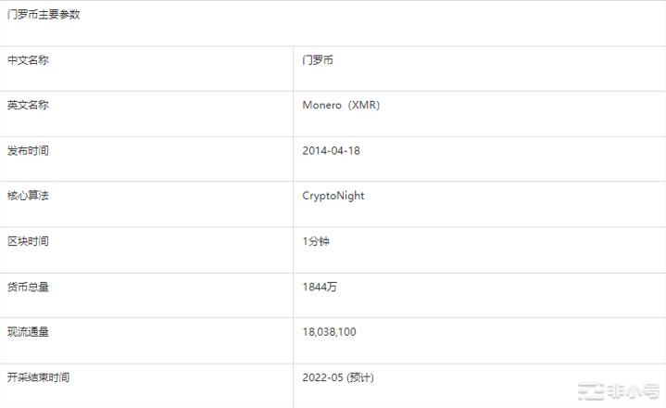This screenshot has height=408, width=666.
Task: Select the 货币总量 label cell
Action: [28, 287]
